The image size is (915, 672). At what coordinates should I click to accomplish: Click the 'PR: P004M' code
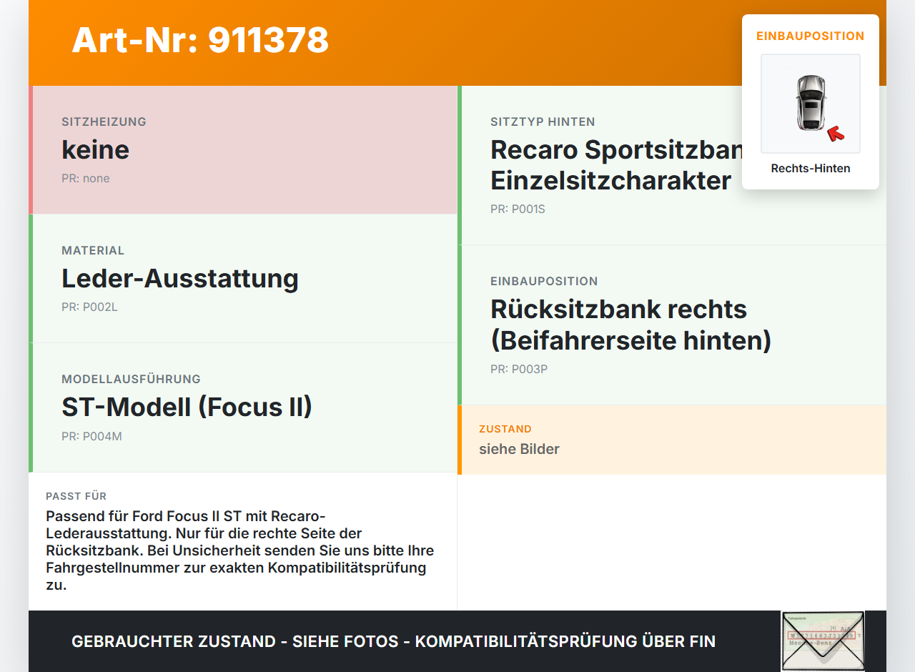pos(91,436)
